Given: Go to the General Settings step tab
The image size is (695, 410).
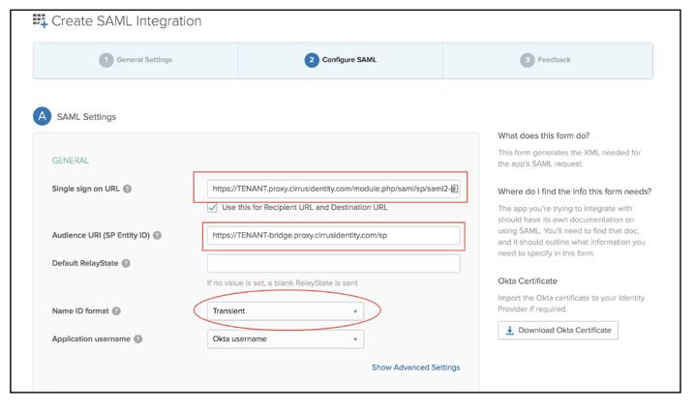Looking at the screenshot, I should click(x=136, y=60).
